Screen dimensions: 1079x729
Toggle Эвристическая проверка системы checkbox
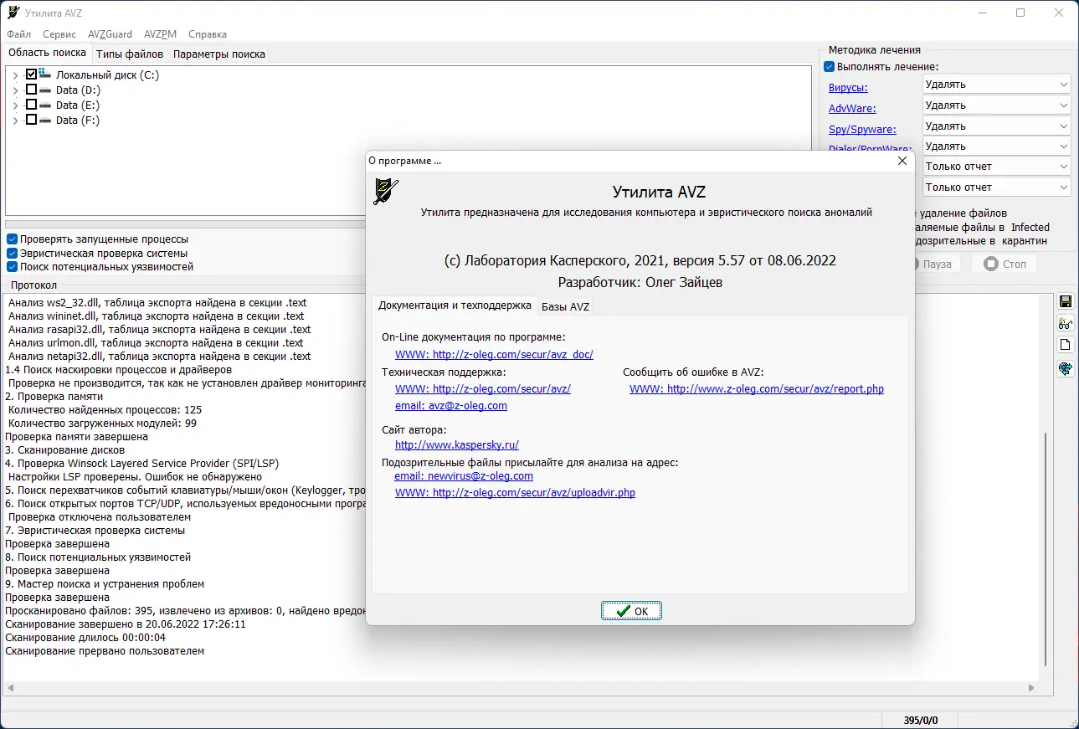13,254
